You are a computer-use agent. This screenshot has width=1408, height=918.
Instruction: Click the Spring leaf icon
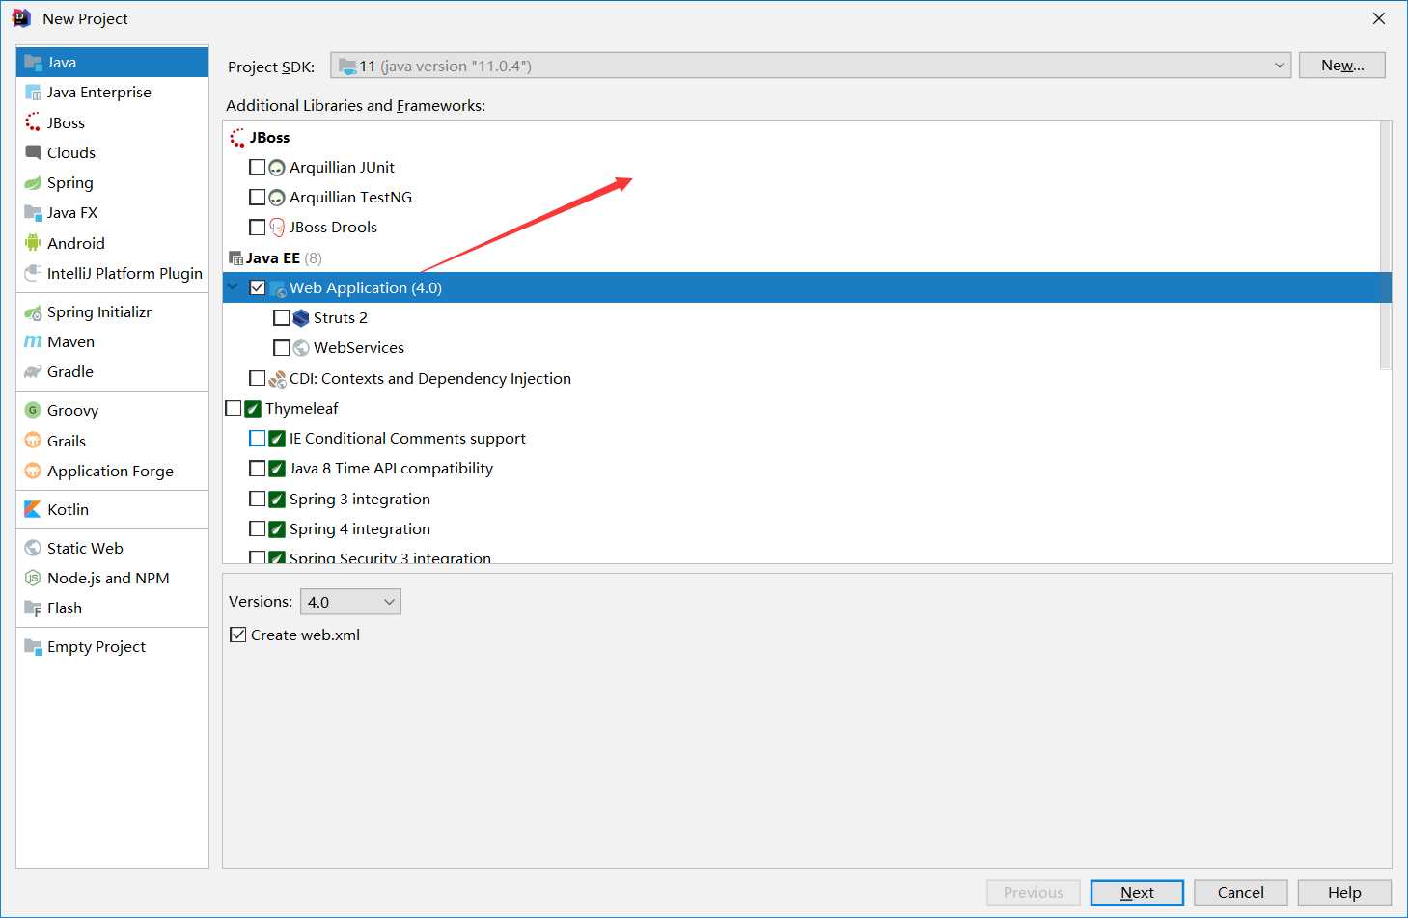pyautogui.click(x=33, y=183)
